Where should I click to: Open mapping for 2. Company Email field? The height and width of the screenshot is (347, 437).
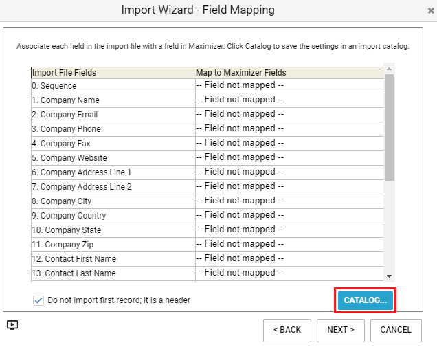tap(289, 115)
